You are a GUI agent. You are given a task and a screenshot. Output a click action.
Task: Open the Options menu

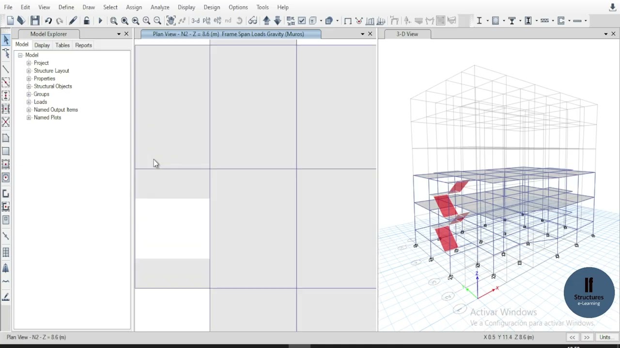pyautogui.click(x=238, y=7)
